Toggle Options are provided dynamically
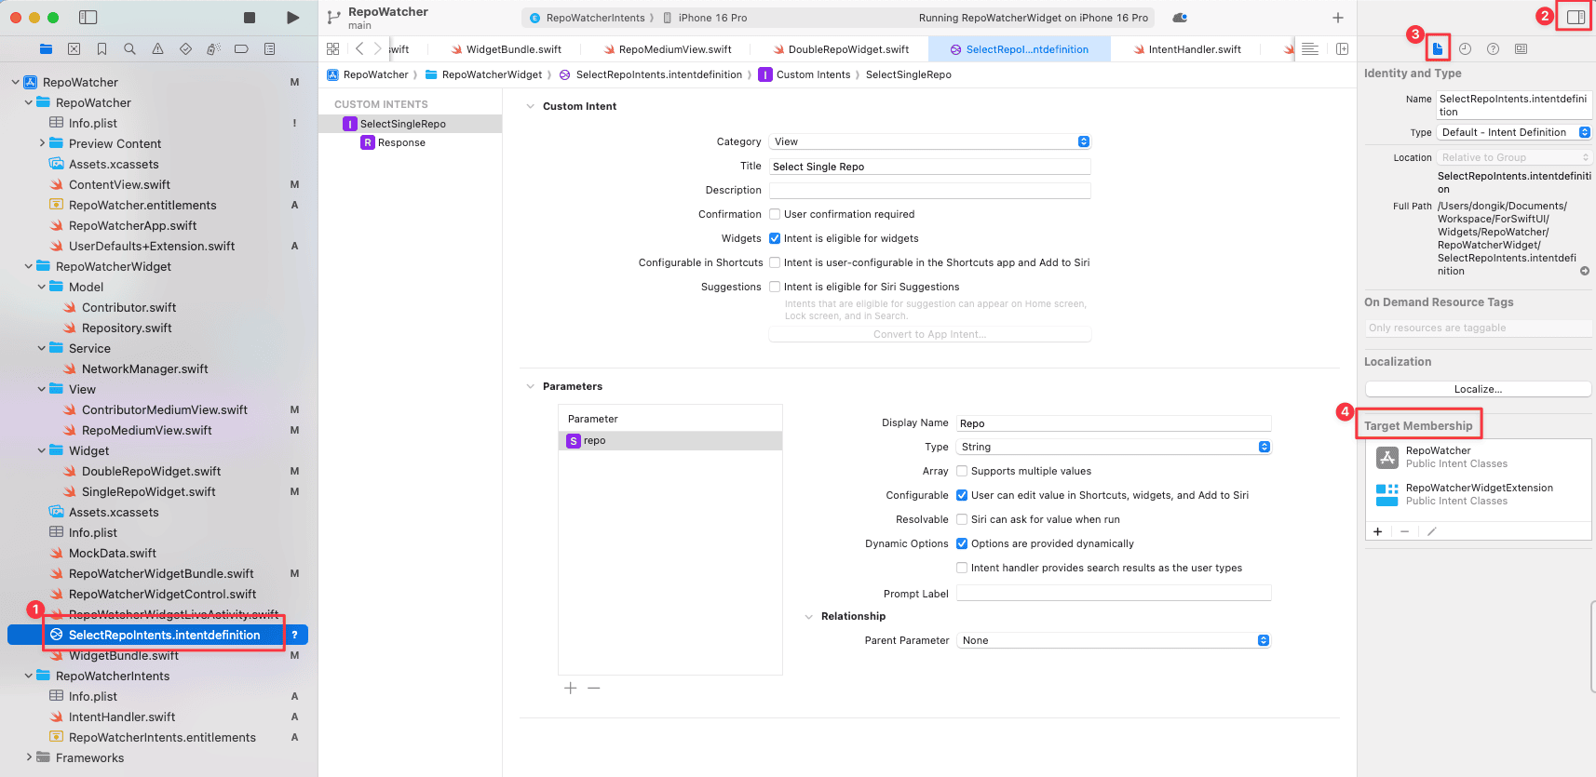The width and height of the screenshot is (1596, 777). [x=962, y=543]
